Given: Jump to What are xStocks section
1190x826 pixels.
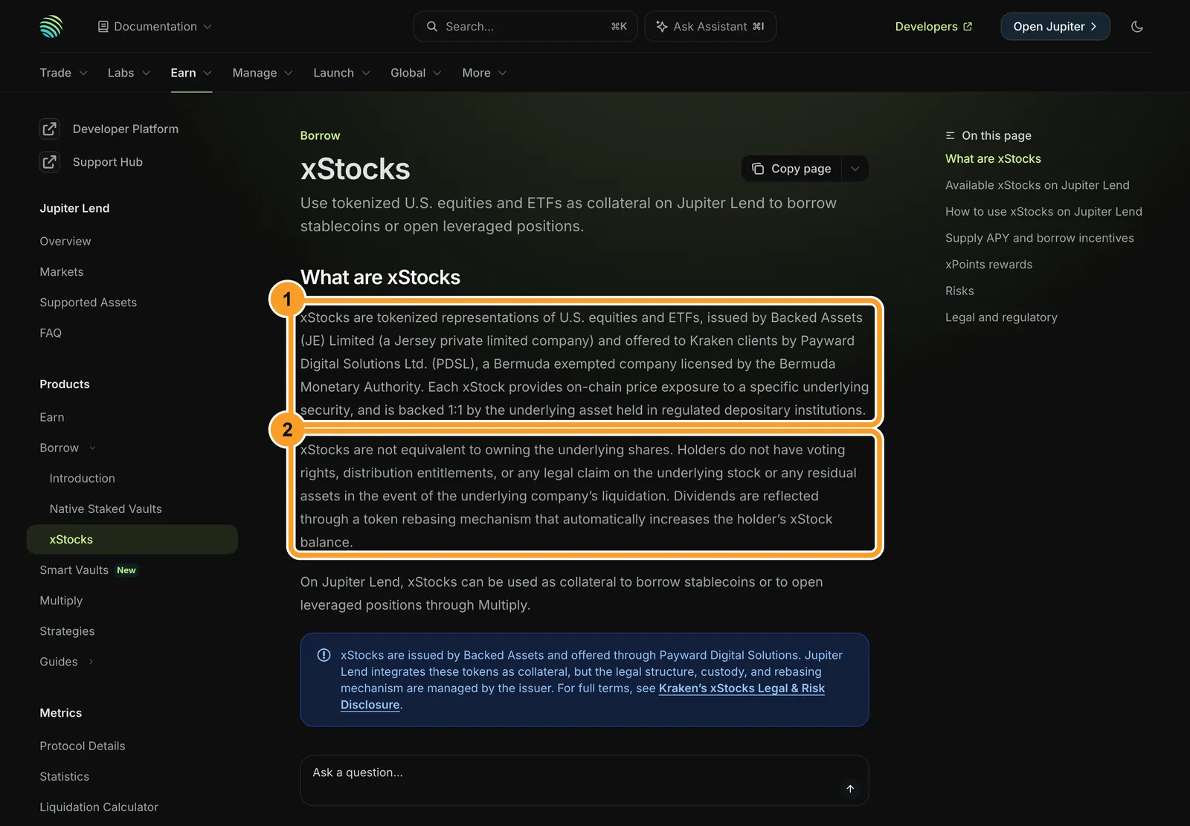Looking at the screenshot, I should [993, 159].
